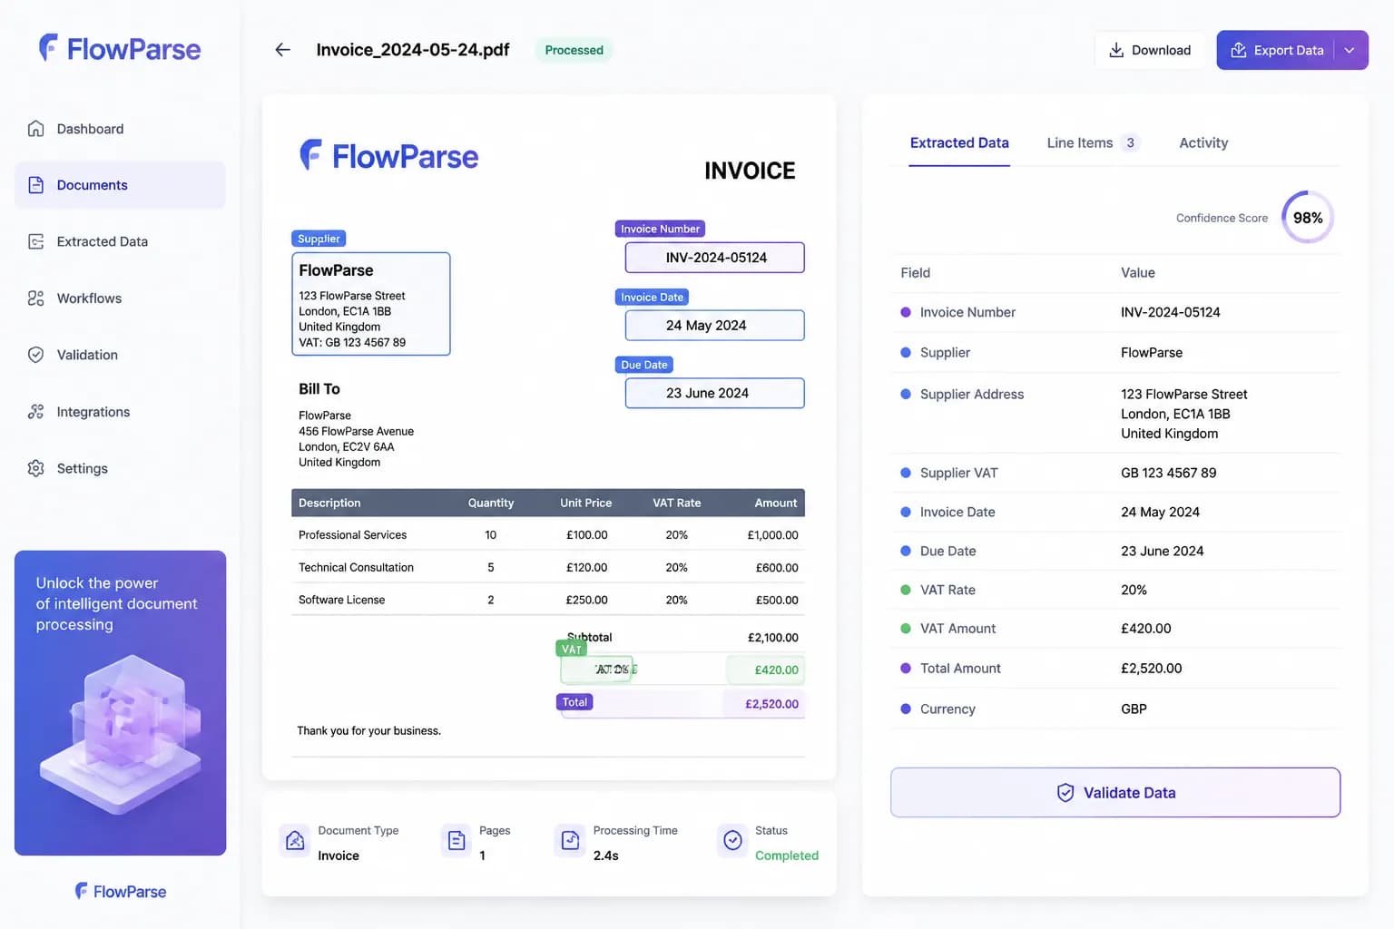Click the shield icon on Validate Data
The height and width of the screenshot is (929, 1394).
[x=1065, y=793]
